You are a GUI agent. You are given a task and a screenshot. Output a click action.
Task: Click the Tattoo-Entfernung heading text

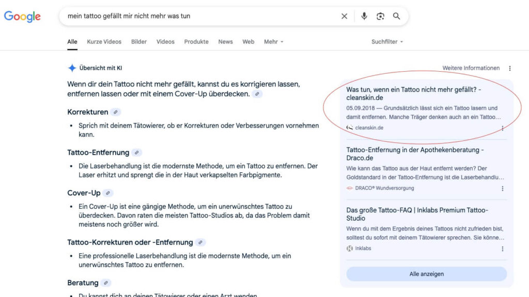click(98, 153)
